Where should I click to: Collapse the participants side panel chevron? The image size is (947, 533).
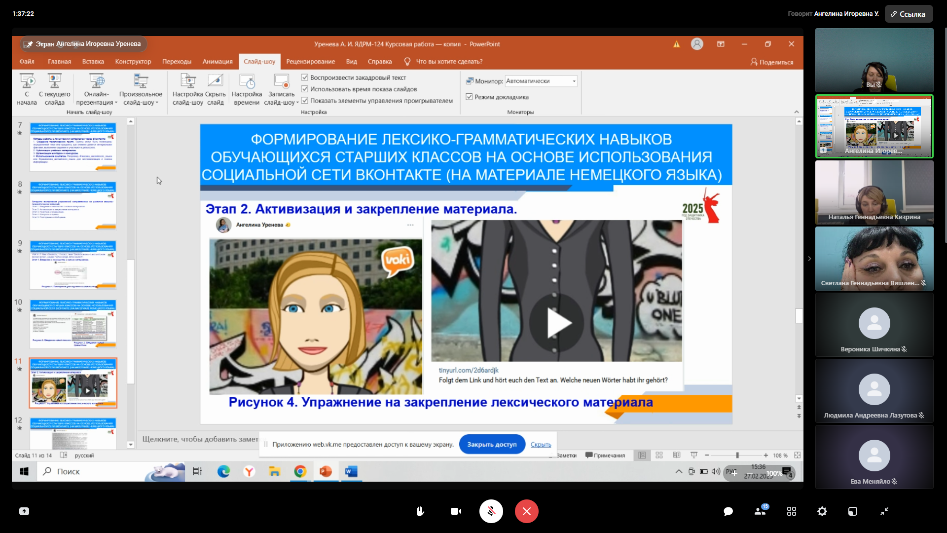[809, 259]
